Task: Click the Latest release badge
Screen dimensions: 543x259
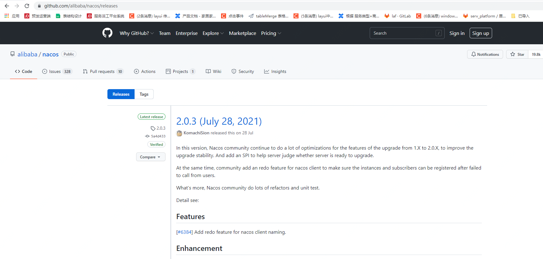Action: [151, 117]
